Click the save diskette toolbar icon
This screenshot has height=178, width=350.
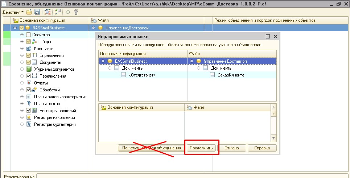pyautogui.click(x=36, y=12)
